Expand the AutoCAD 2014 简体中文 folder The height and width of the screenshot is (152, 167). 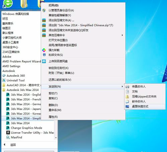point(23,85)
